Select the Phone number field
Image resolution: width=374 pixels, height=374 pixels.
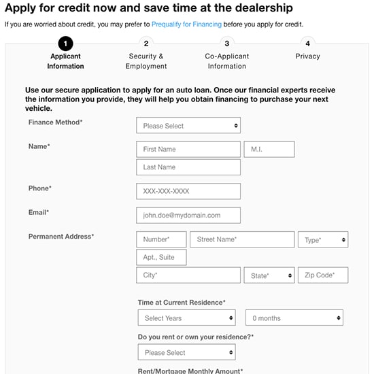tap(188, 191)
